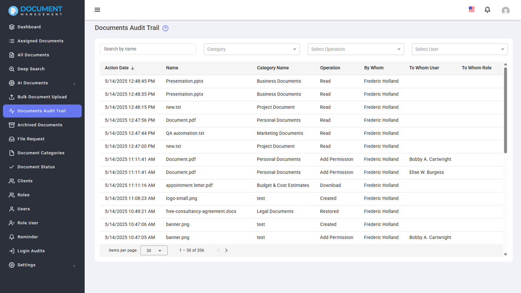The width and height of the screenshot is (521, 293).
Task: Open the notifications bell
Action: click(x=487, y=10)
